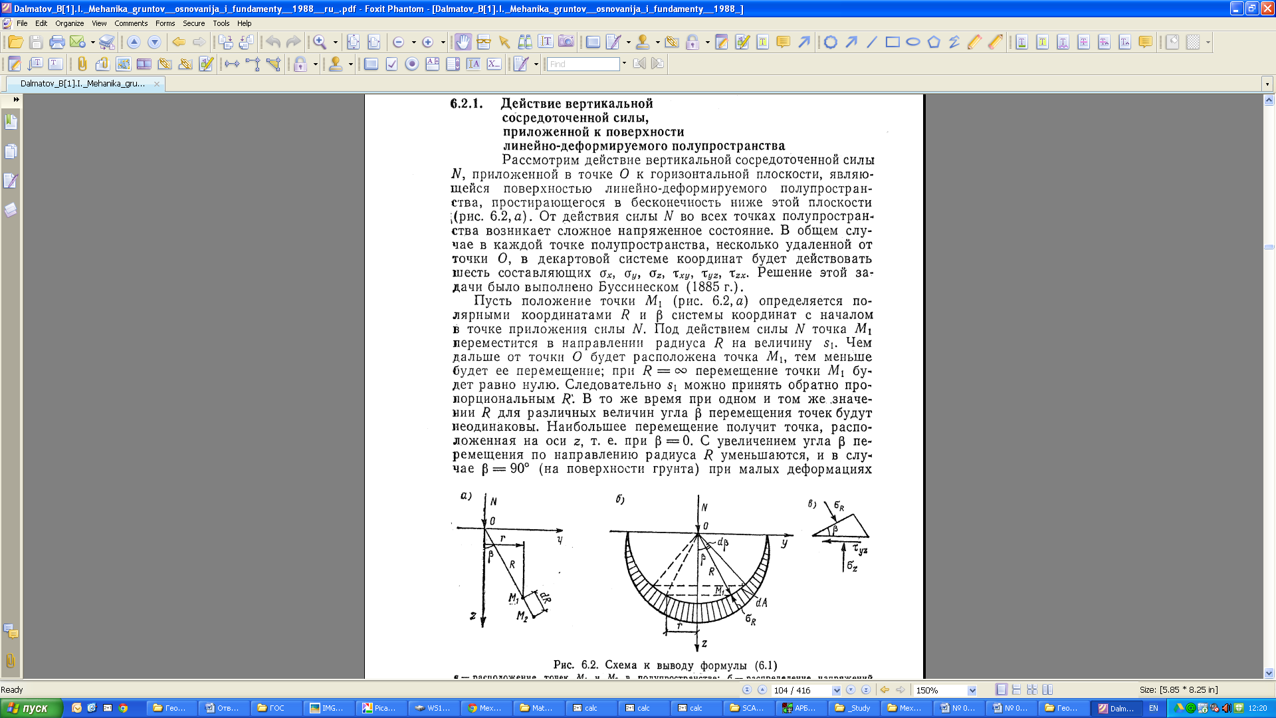Open the Pages panel in sidebar
The image size is (1276, 718).
[x=11, y=152]
